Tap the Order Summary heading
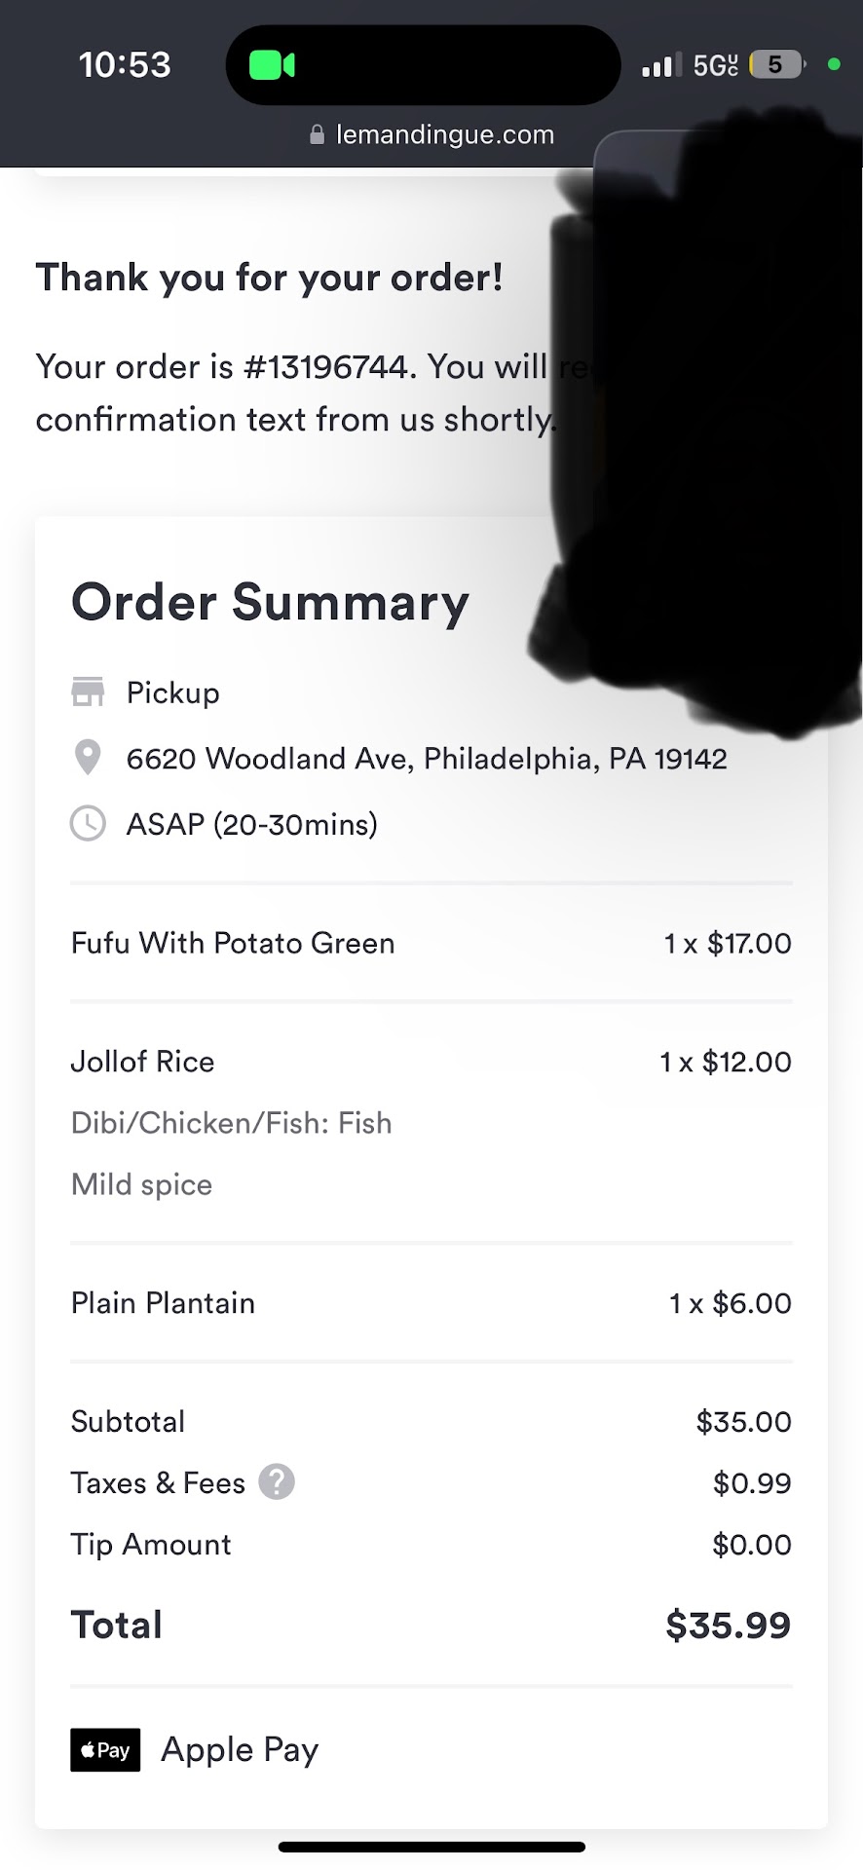863x1870 pixels. coord(270,602)
